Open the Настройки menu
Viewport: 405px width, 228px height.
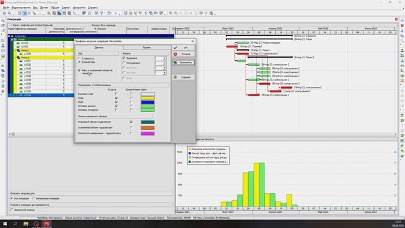click(x=79, y=8)
